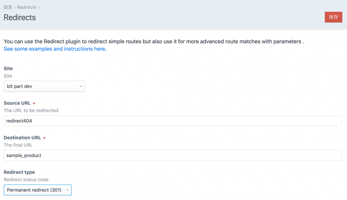Click the red asterisk beside Destination URL

(x=44, y=138)
